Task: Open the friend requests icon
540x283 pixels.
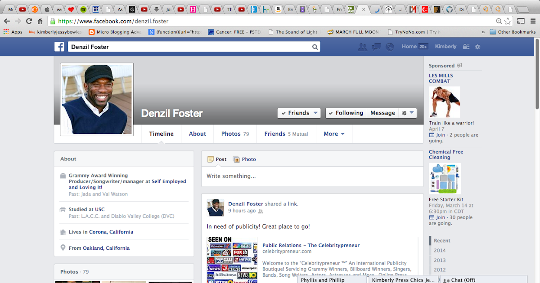Action: 362,47
